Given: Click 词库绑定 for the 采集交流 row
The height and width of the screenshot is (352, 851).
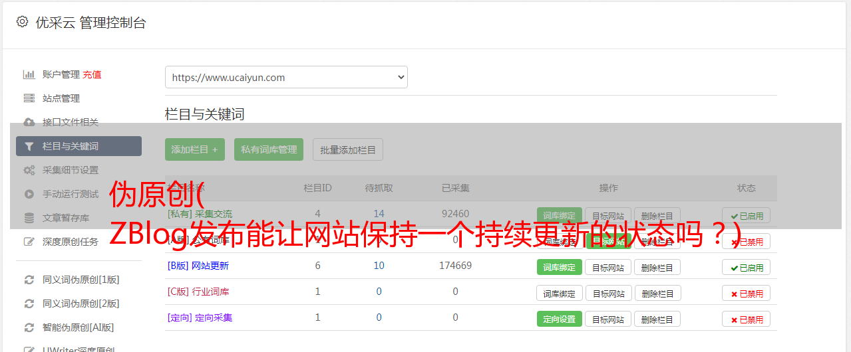Looking at the screenshot, I should point(560,215).
